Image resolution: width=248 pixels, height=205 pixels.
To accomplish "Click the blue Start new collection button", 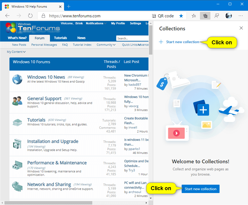I will [x=200, y=189].
